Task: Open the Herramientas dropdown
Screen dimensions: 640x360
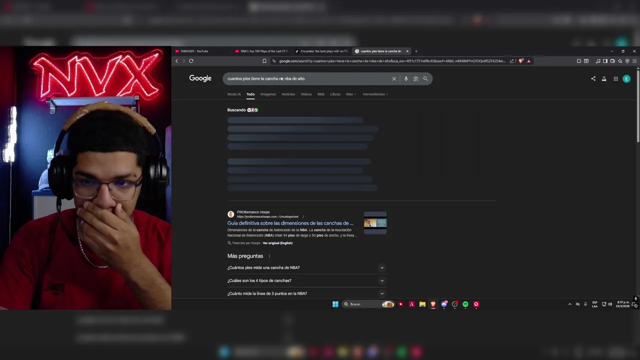Action: pos(375,94)
